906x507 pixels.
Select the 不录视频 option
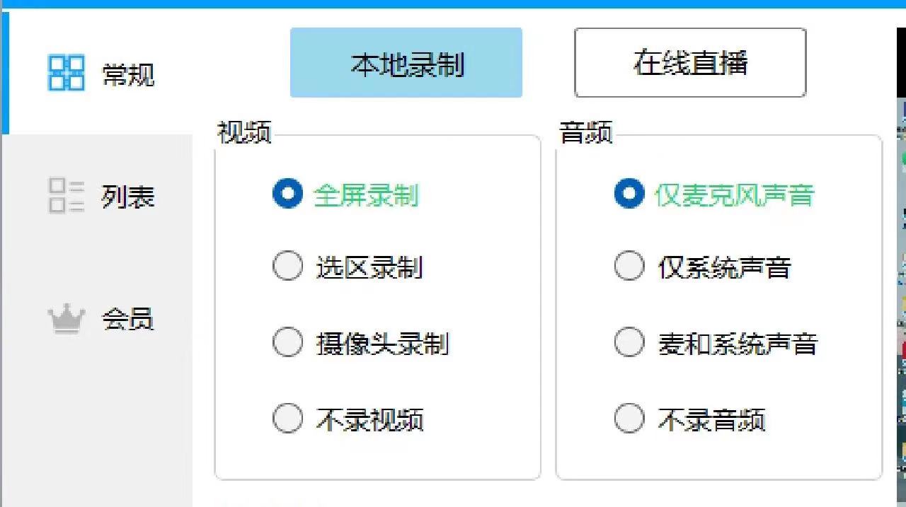(x=287, y=419)
